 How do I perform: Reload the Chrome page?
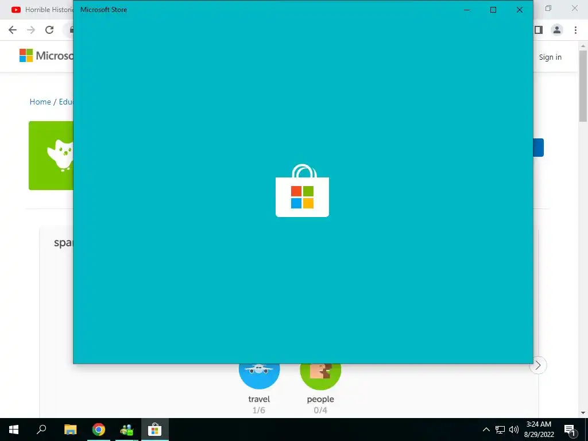tap(49, 30)
